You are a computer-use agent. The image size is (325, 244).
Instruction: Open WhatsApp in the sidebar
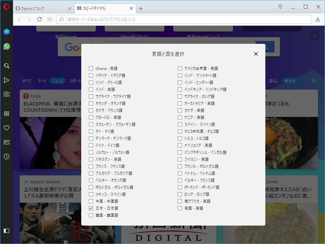pyautogui.click(x=6, y=46)
